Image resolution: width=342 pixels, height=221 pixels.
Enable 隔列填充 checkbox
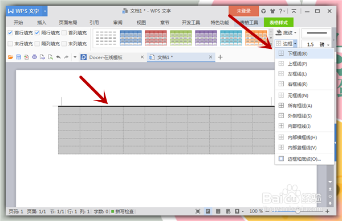coord(37,44)
